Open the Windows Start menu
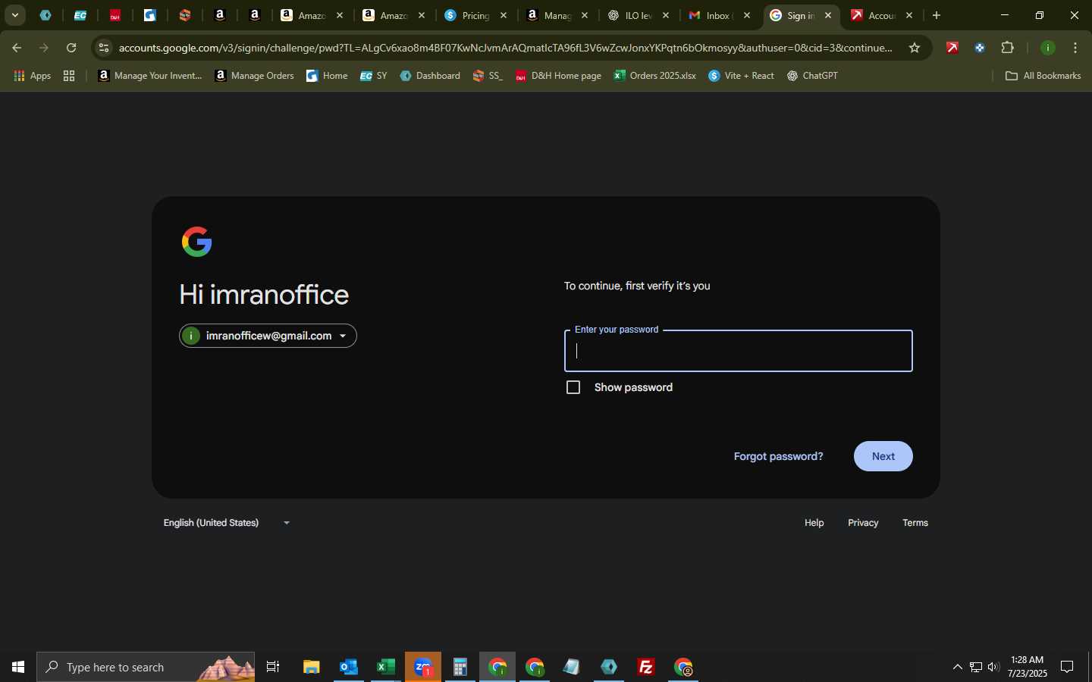This screenshot has height=682, width=1092. 18,667
